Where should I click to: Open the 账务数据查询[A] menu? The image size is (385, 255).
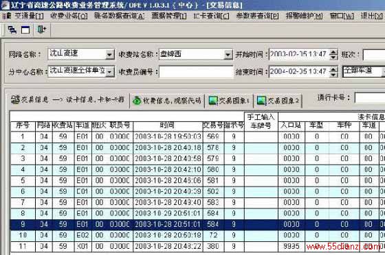point(120,16)
